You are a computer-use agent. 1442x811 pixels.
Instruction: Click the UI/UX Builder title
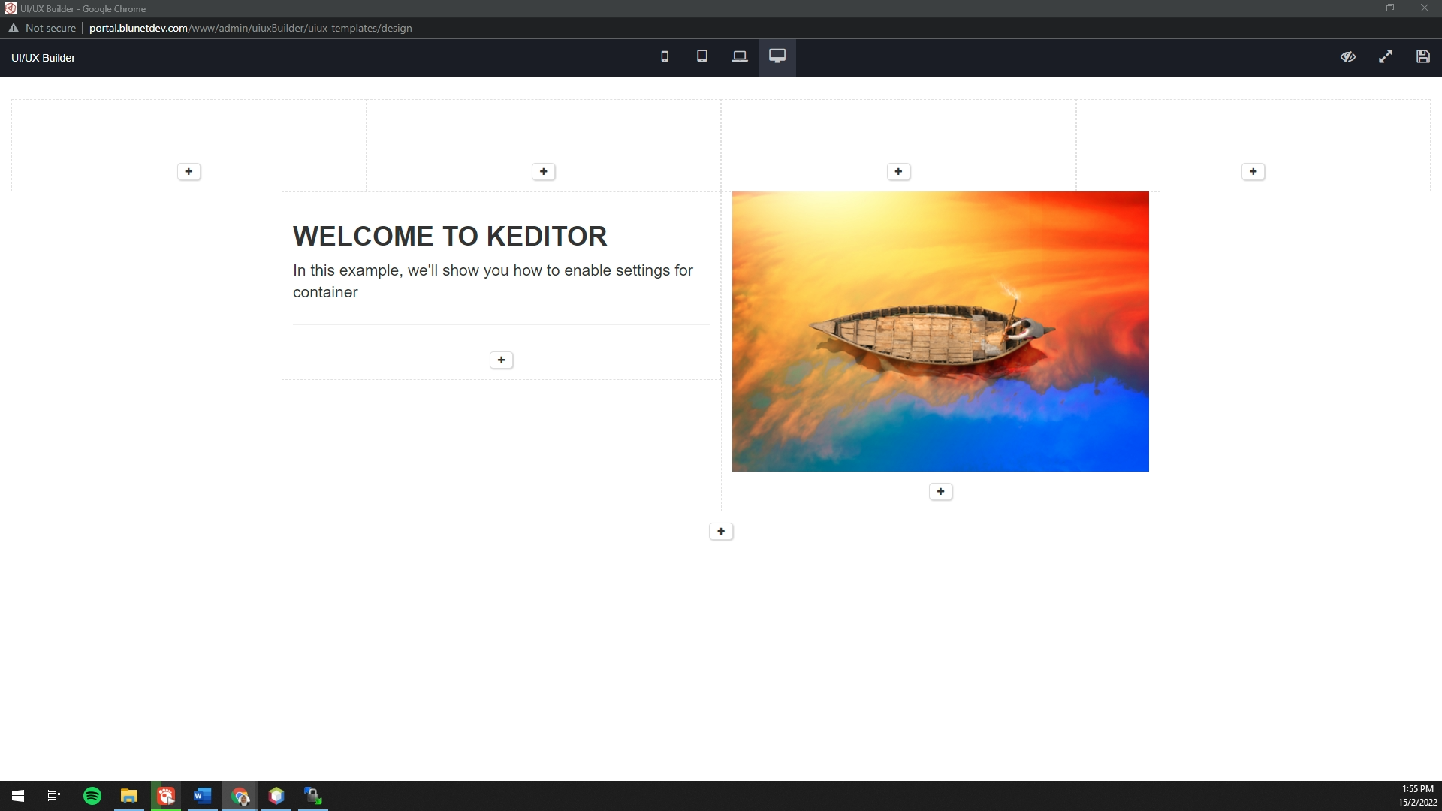point(43,58)
